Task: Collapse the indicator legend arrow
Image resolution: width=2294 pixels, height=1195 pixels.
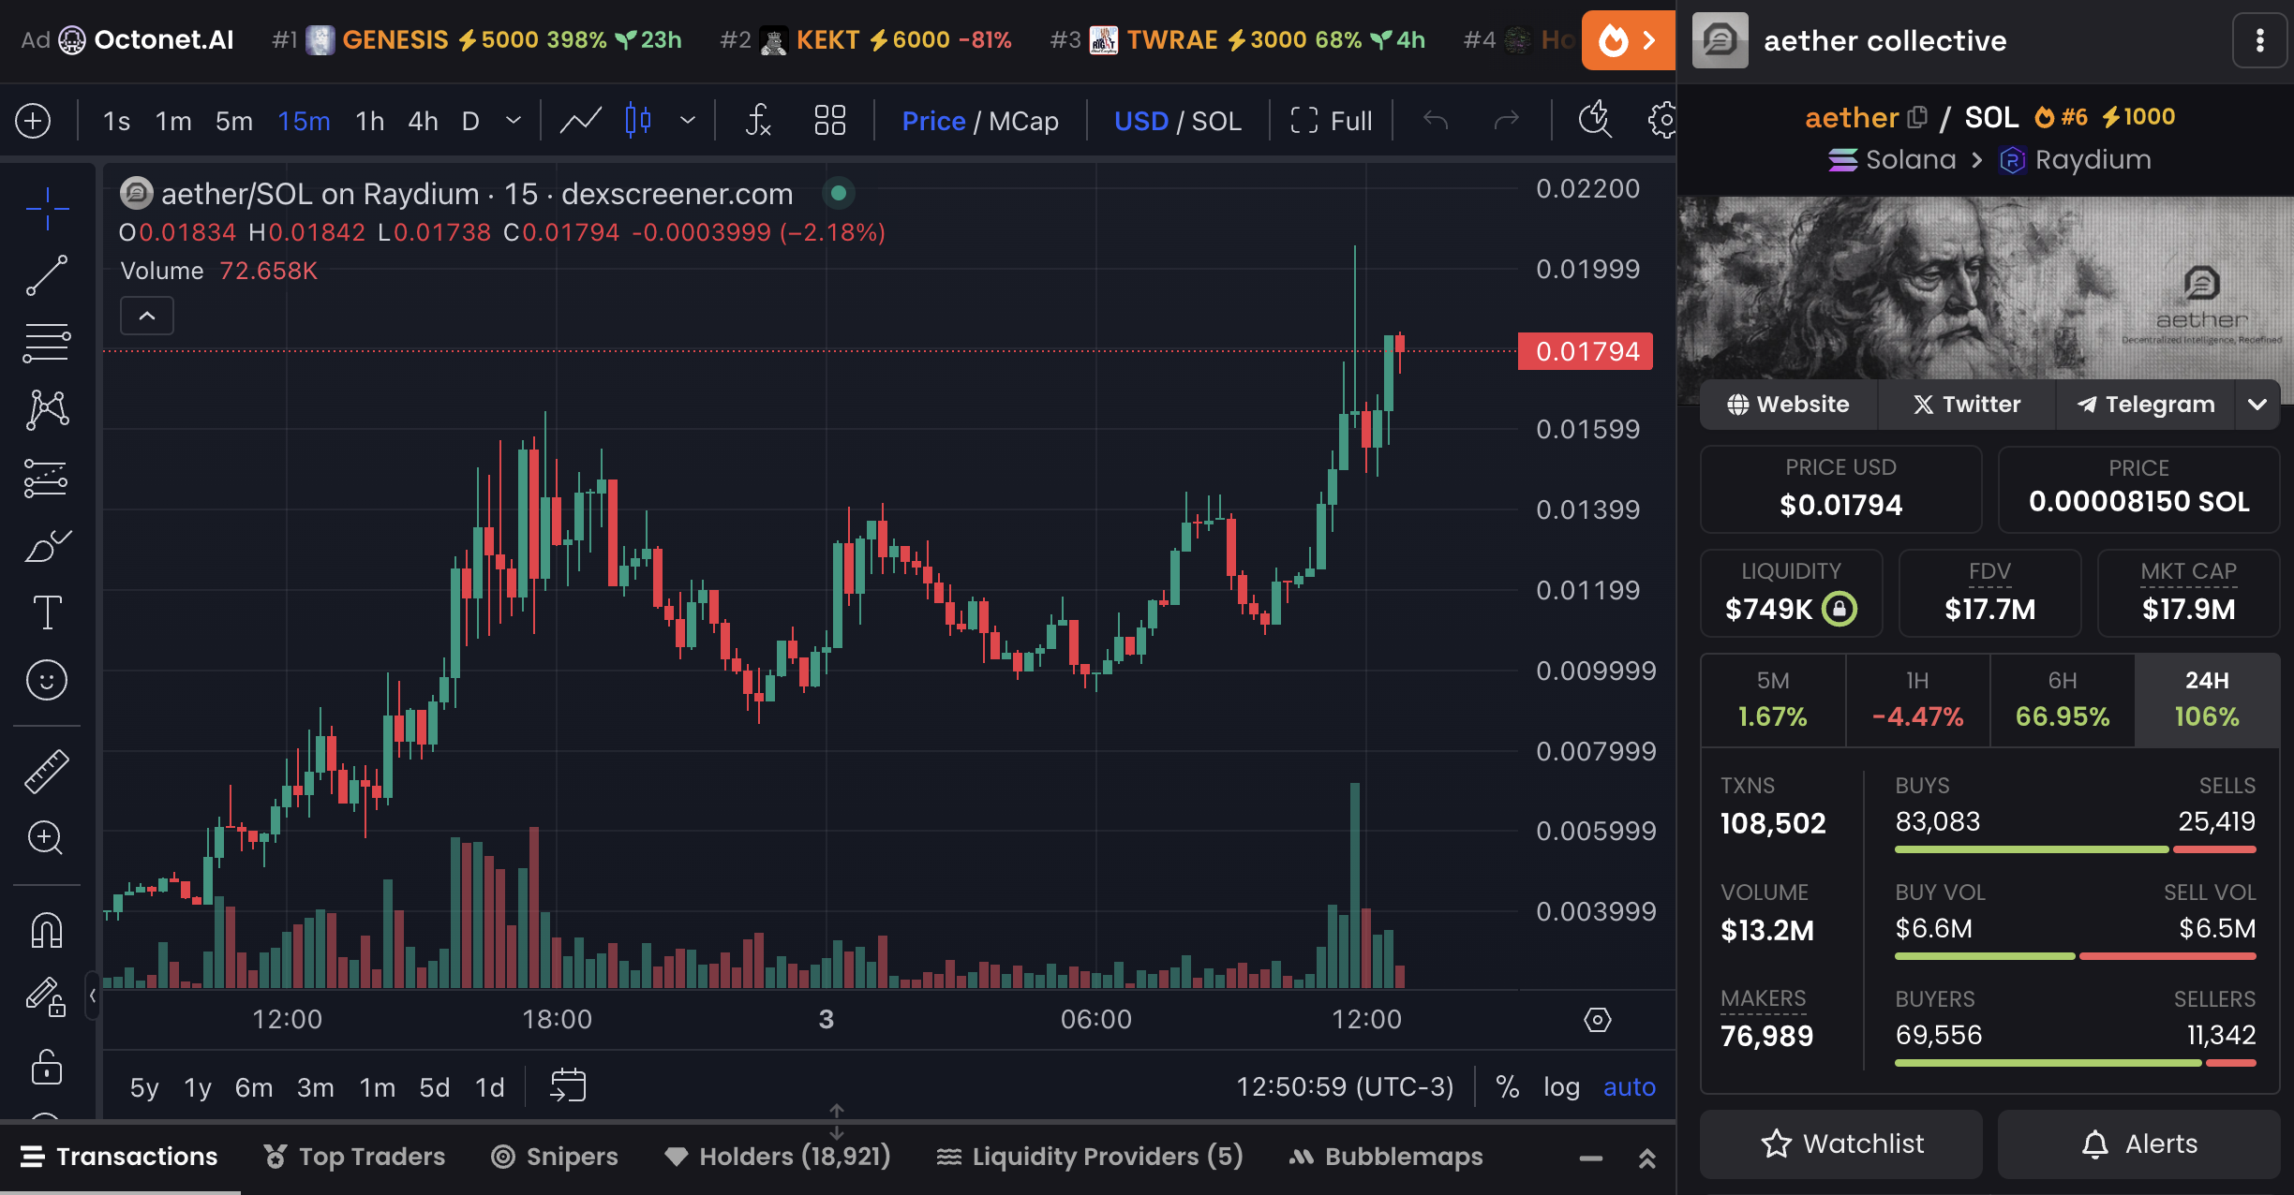Action: 147,316
